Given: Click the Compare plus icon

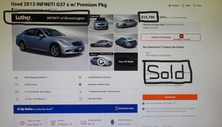Looking at the screenshot, I should [x=170, y=6].
